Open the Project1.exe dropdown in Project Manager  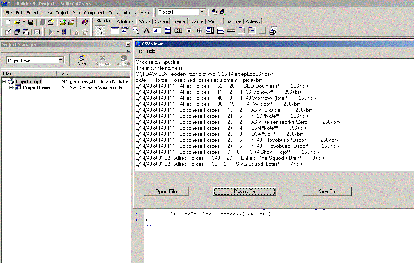point(61,60)
